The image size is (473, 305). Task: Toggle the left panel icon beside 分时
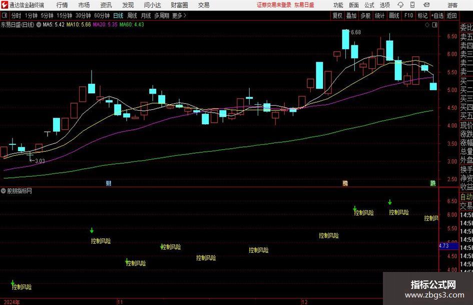pyautogui.click(x=5, y=16)
